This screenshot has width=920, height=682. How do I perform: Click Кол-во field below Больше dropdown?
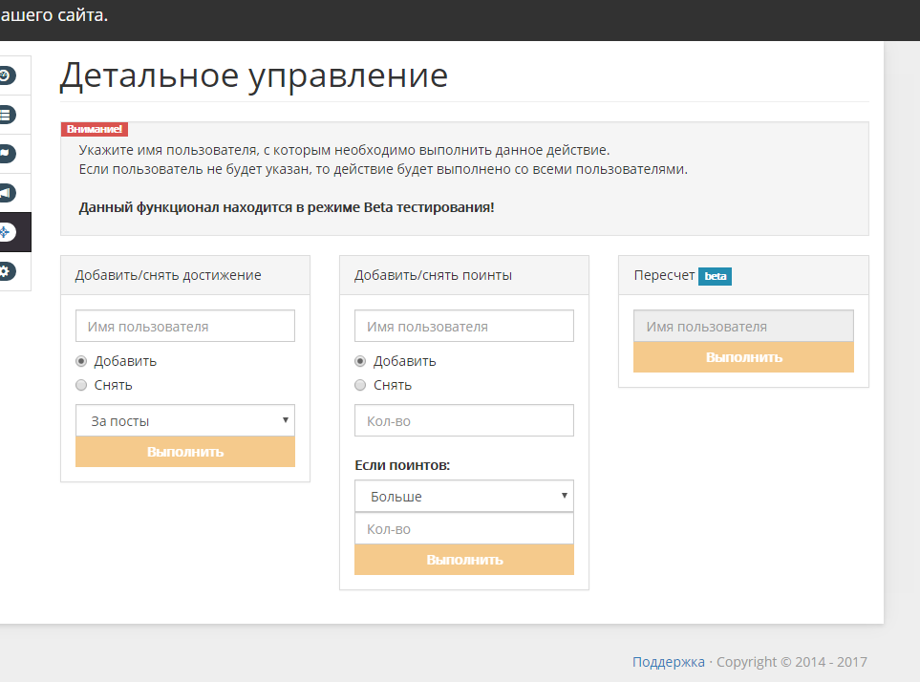point(464,528)
